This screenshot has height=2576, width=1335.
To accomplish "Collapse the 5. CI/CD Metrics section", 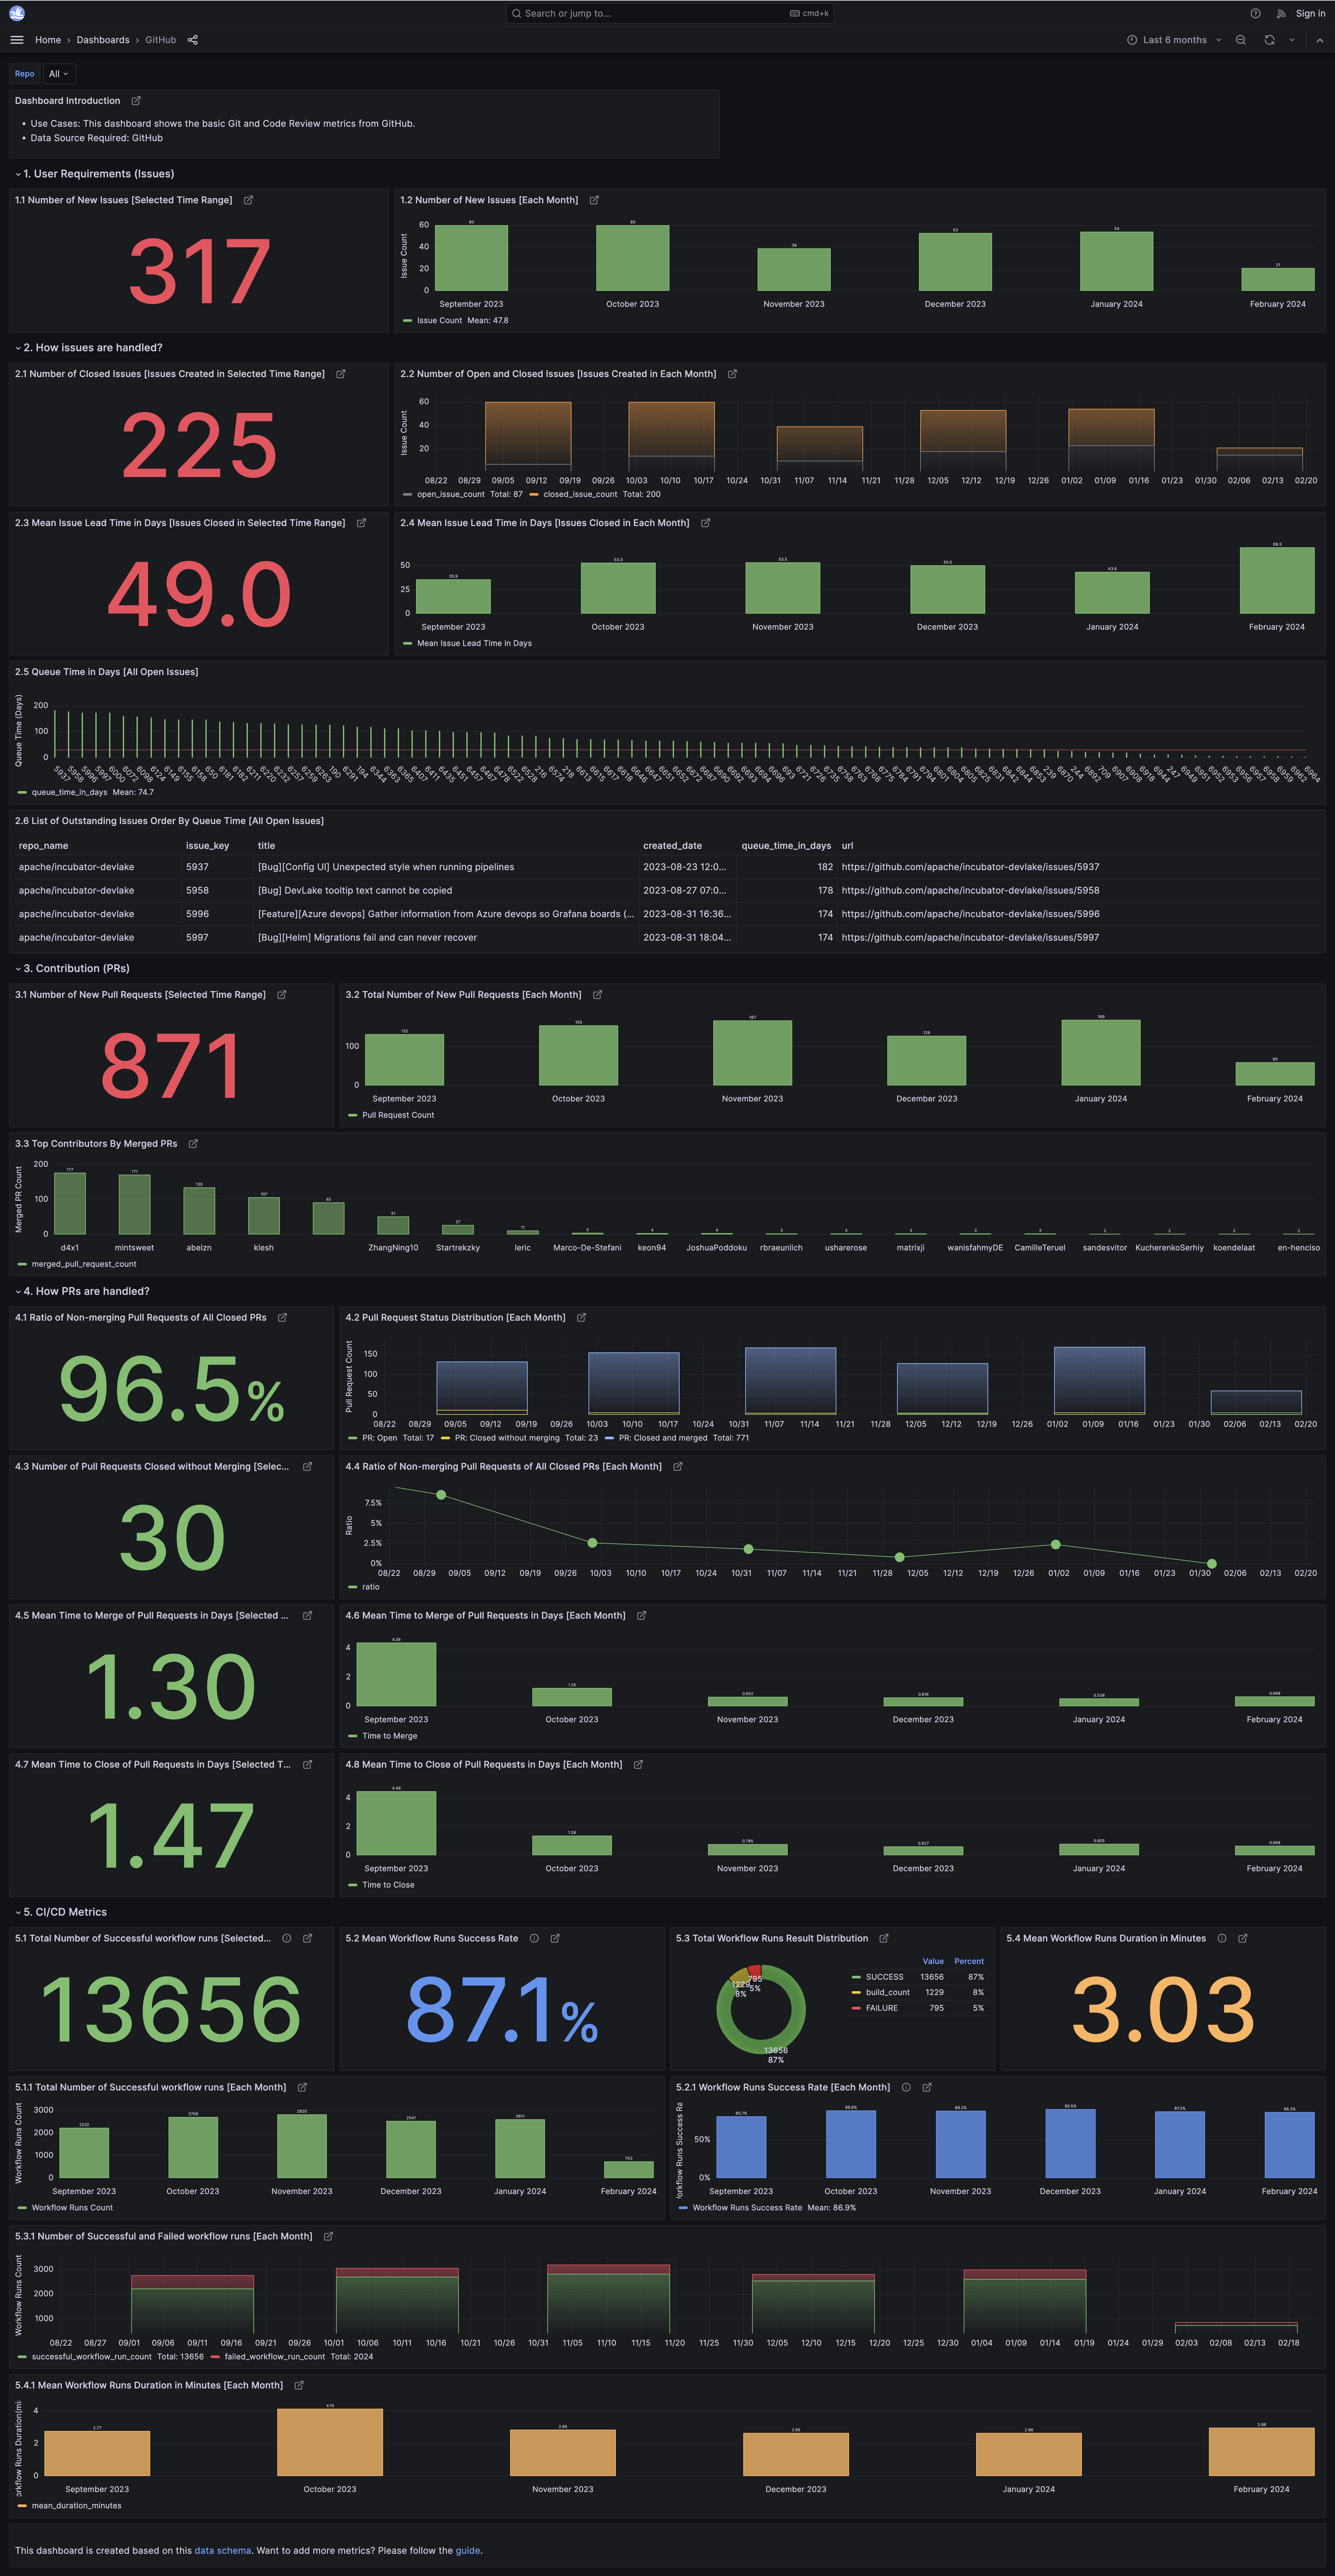I will 64,1911.
